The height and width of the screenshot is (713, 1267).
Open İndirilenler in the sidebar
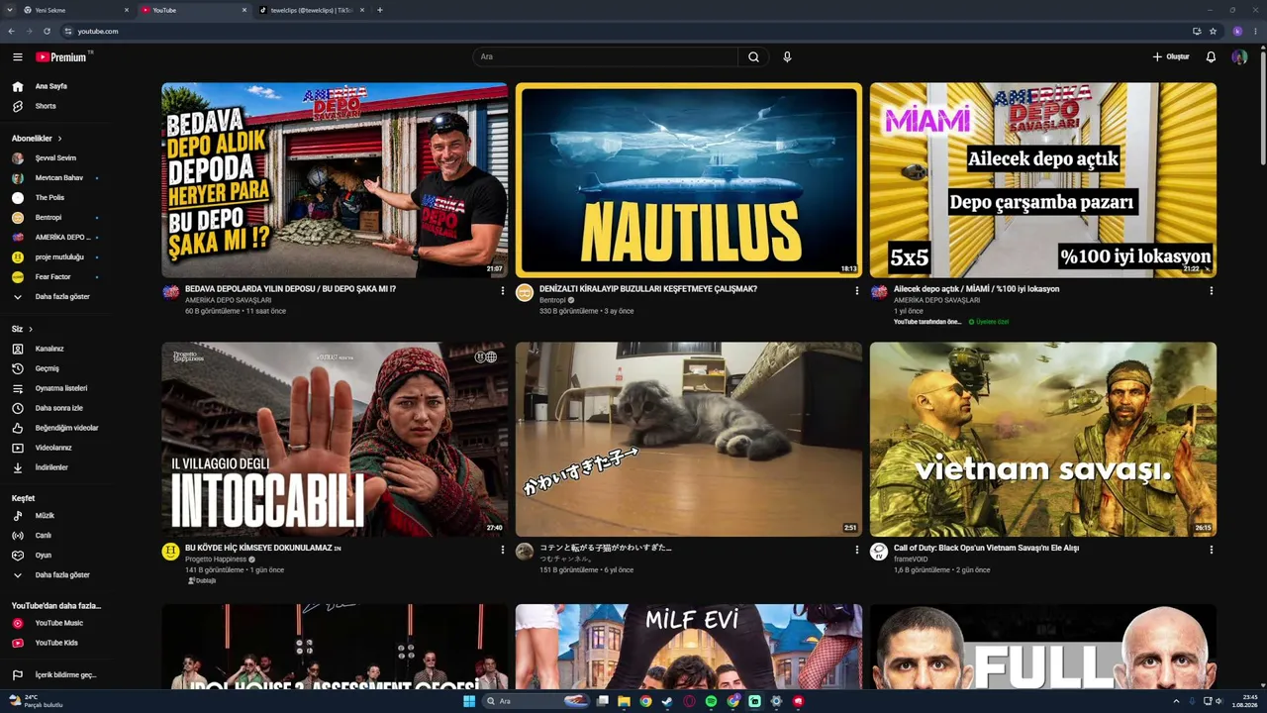tap(51, 467)
